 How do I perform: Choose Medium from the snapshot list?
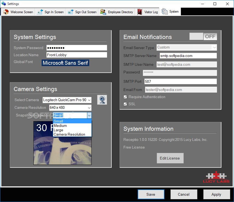click(x=72, y=126)
